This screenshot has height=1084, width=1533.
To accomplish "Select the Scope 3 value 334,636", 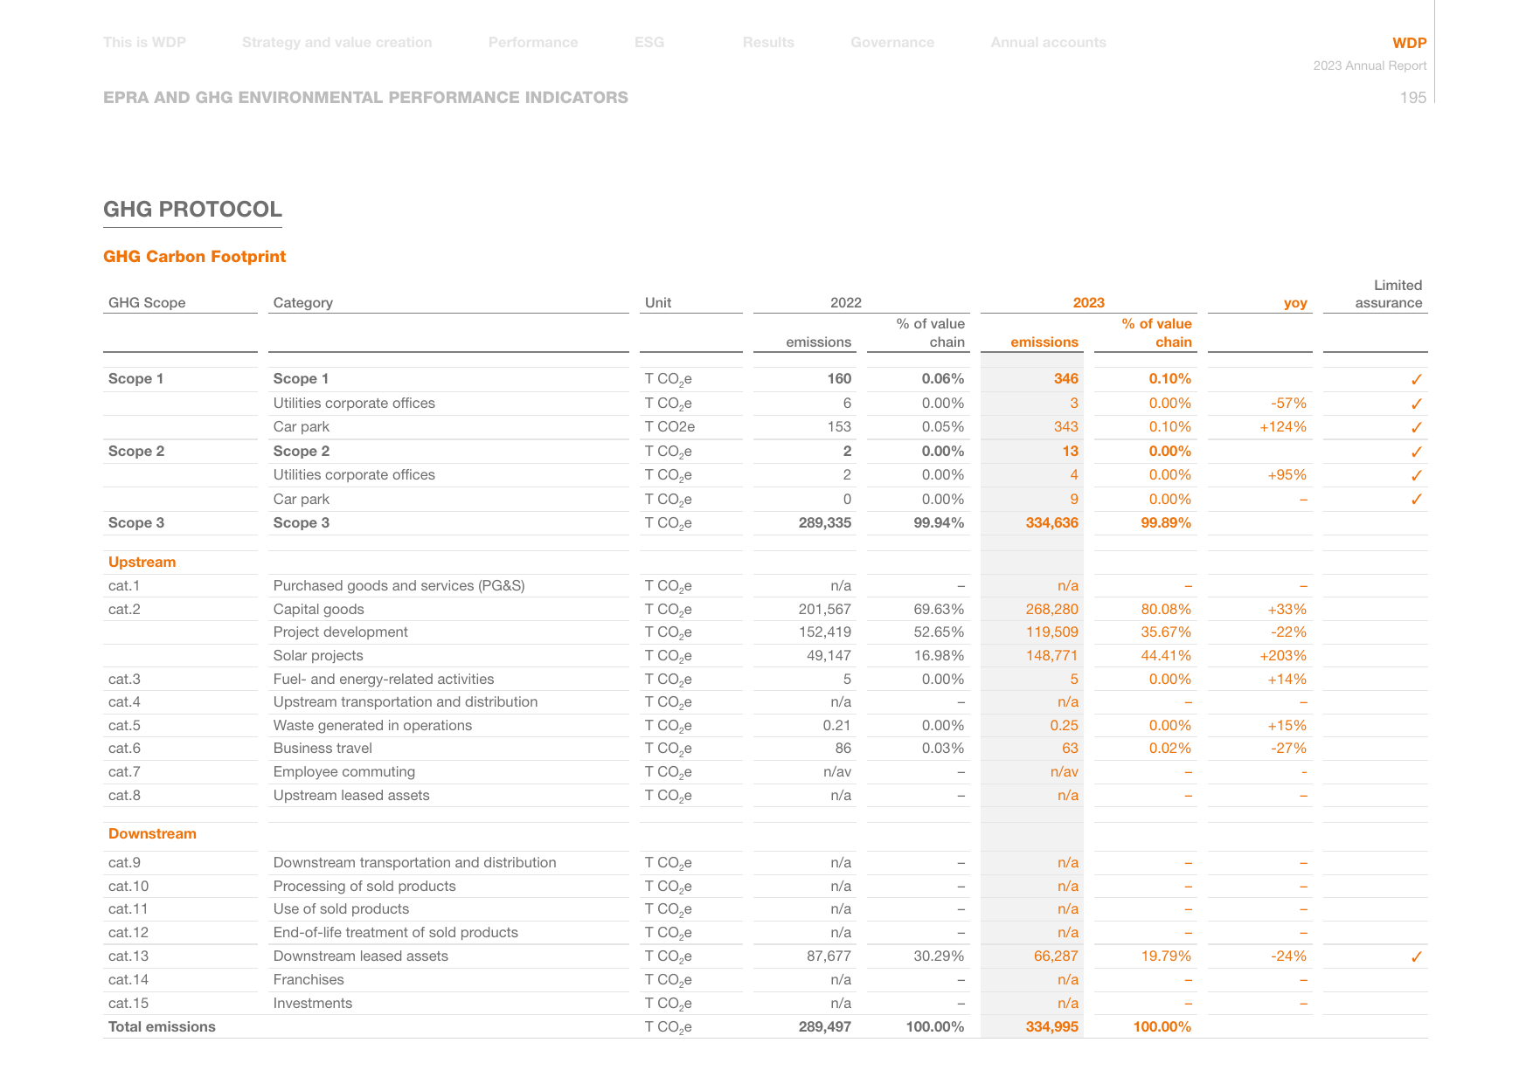I will click(1051, 522).
